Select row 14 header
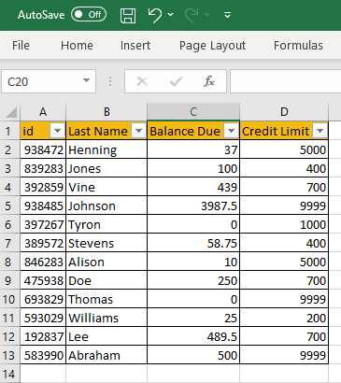Screen dimensions: 341x383 coord(9,374)
